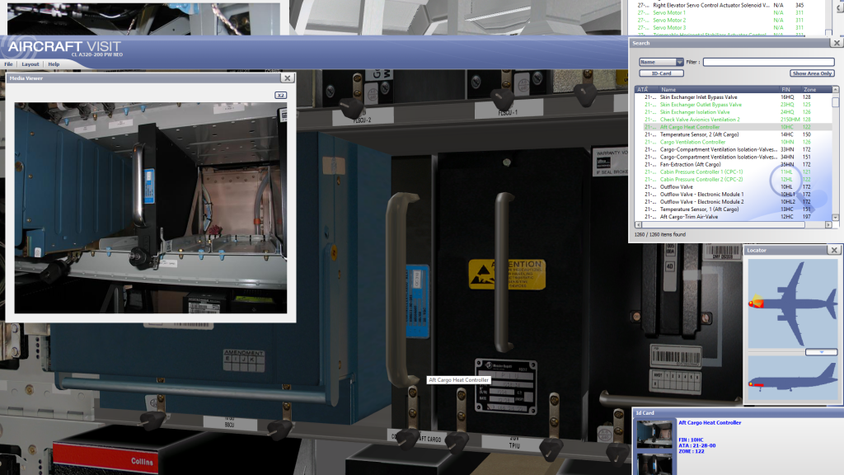Select Cargo Ventilation Controller row

click(733, 142)
